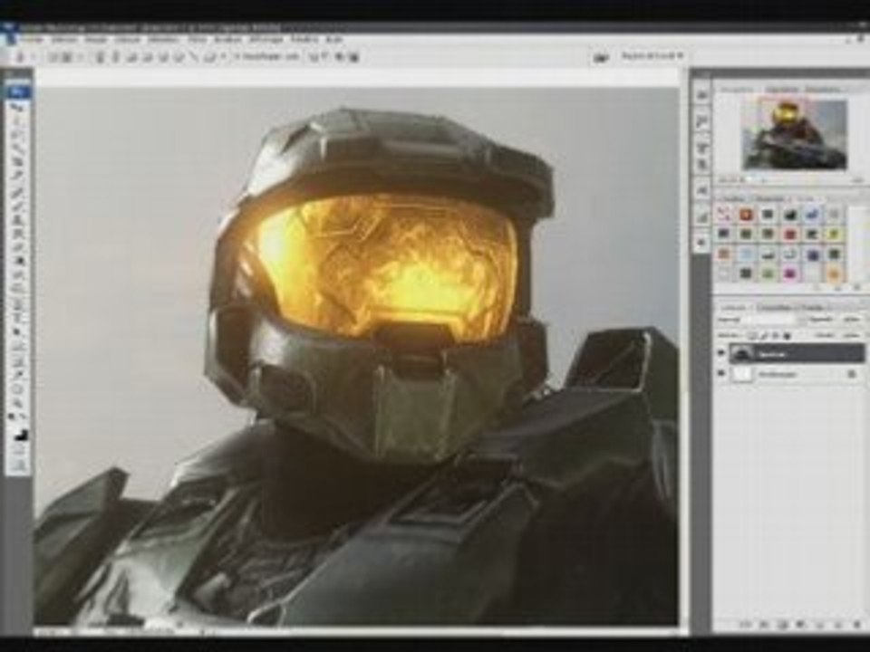This screenshot has height=652, width=870.
Task: Open the Aide menu
Action: coord(333,40)
